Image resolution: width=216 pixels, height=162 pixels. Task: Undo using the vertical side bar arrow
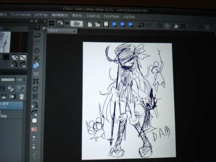tap(37, 35)
